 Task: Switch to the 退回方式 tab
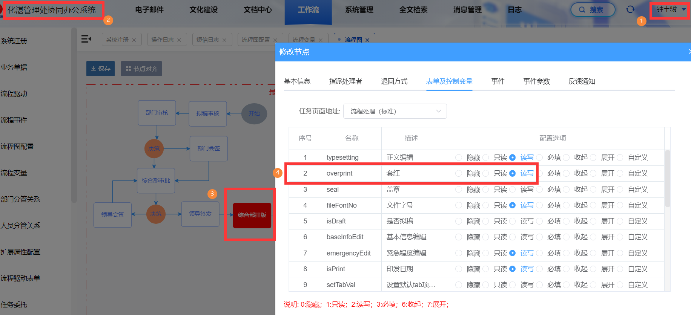[x=394, y=81]
